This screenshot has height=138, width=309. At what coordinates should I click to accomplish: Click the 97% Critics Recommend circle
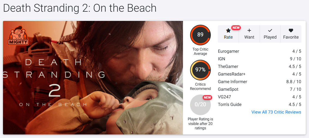click(200, 70)
